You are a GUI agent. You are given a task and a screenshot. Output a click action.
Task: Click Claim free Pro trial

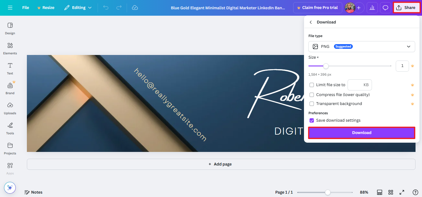pos(318,7)
